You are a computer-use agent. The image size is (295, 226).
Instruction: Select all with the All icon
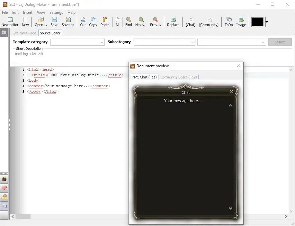pyautogui.click(x=117, y=22)
